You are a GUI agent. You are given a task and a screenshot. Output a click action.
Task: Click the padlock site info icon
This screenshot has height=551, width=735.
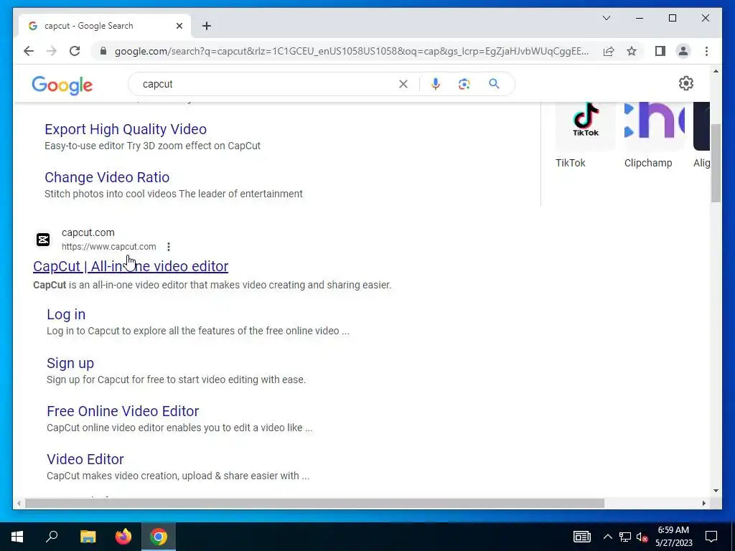pyautogui.click(x=103, y=51)
